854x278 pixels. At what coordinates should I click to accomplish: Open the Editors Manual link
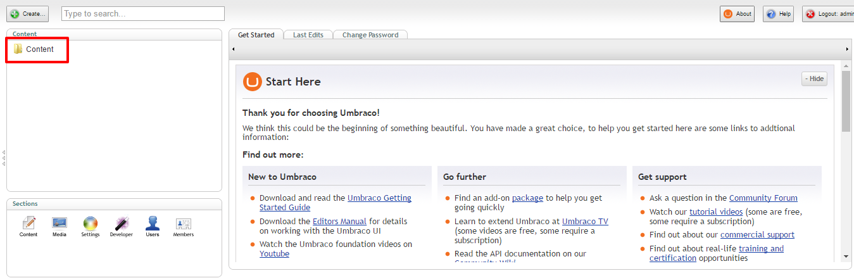[340, 222]
